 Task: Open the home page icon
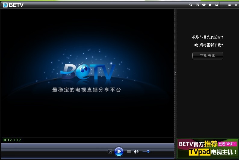[x=210, y=5]
